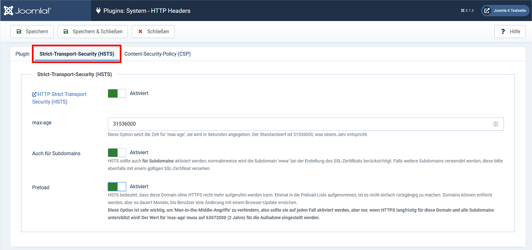Toggle the HTTP Strict Transport Security switch

pos(117,93)
